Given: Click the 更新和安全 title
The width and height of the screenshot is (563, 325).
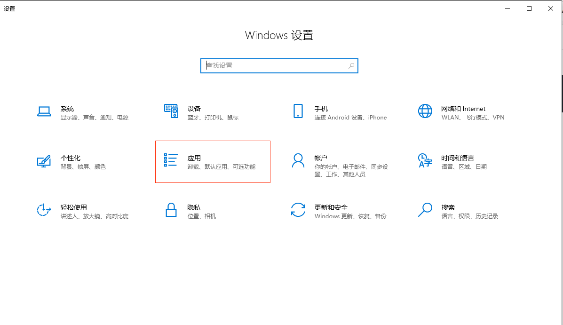Looking at the screenshot, I should (x=331, y=207).
